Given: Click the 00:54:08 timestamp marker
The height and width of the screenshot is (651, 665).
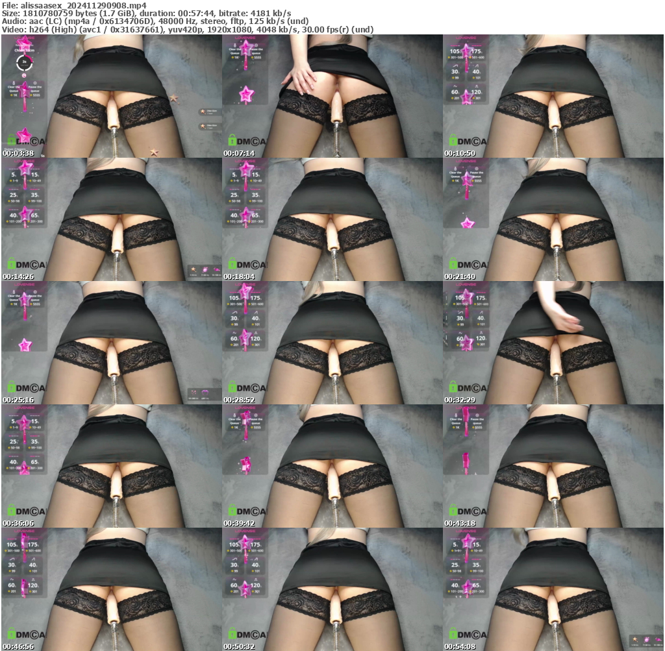Looking at the screenshot, I should (458, 646).
